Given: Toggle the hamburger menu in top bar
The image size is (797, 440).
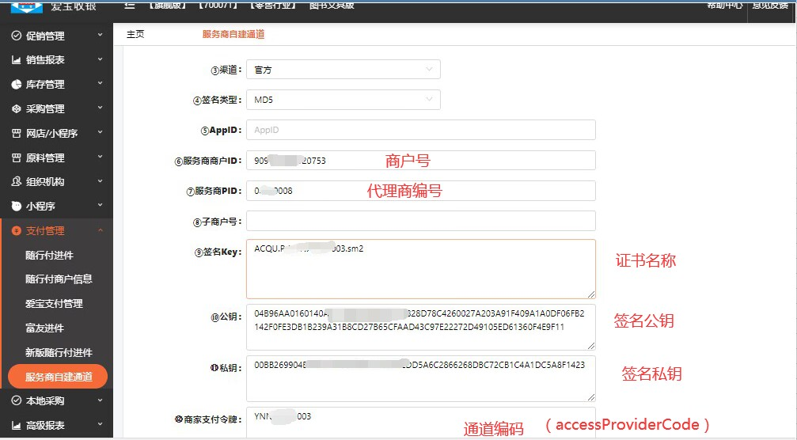Looking at the screenshot, I should click(130, 5).
